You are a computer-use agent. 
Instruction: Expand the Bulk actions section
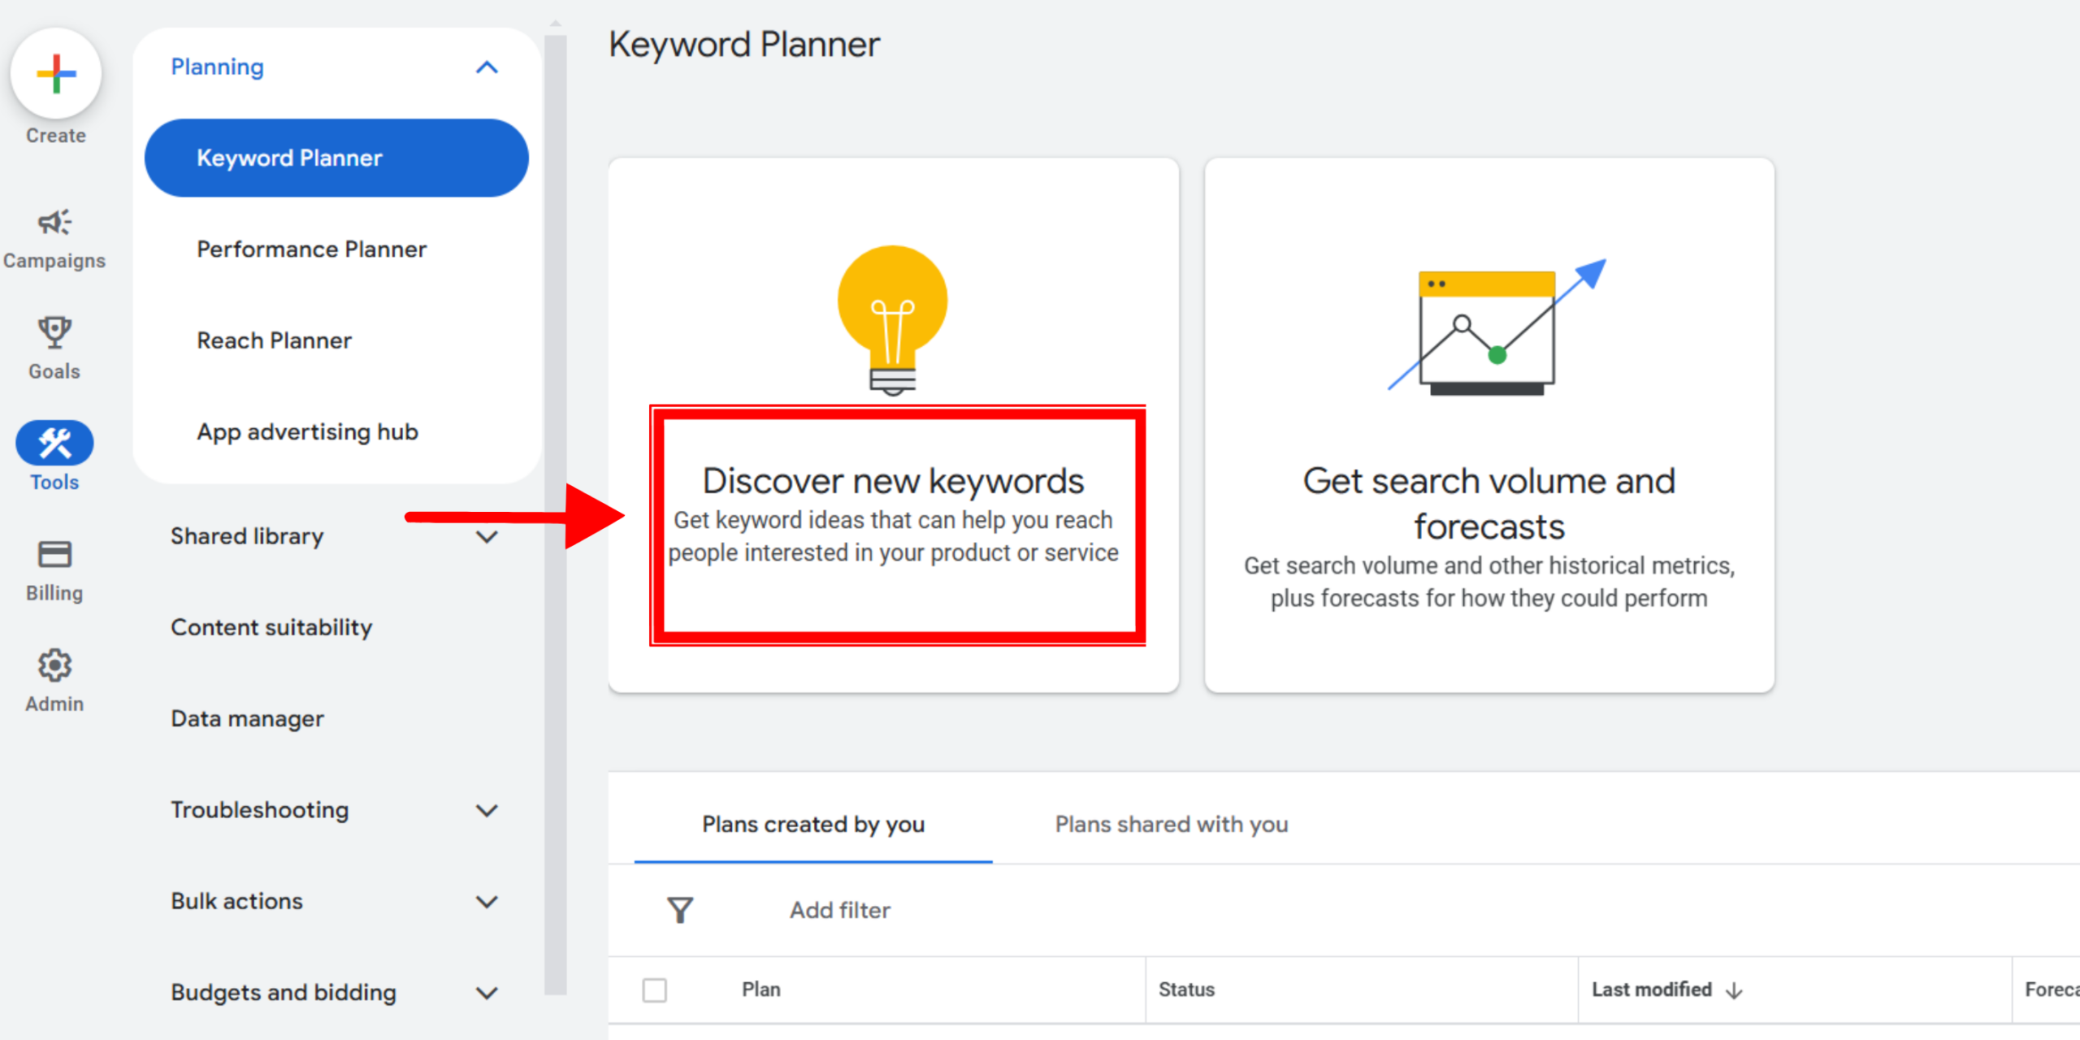pyautogui.click(x=487, y=902)
